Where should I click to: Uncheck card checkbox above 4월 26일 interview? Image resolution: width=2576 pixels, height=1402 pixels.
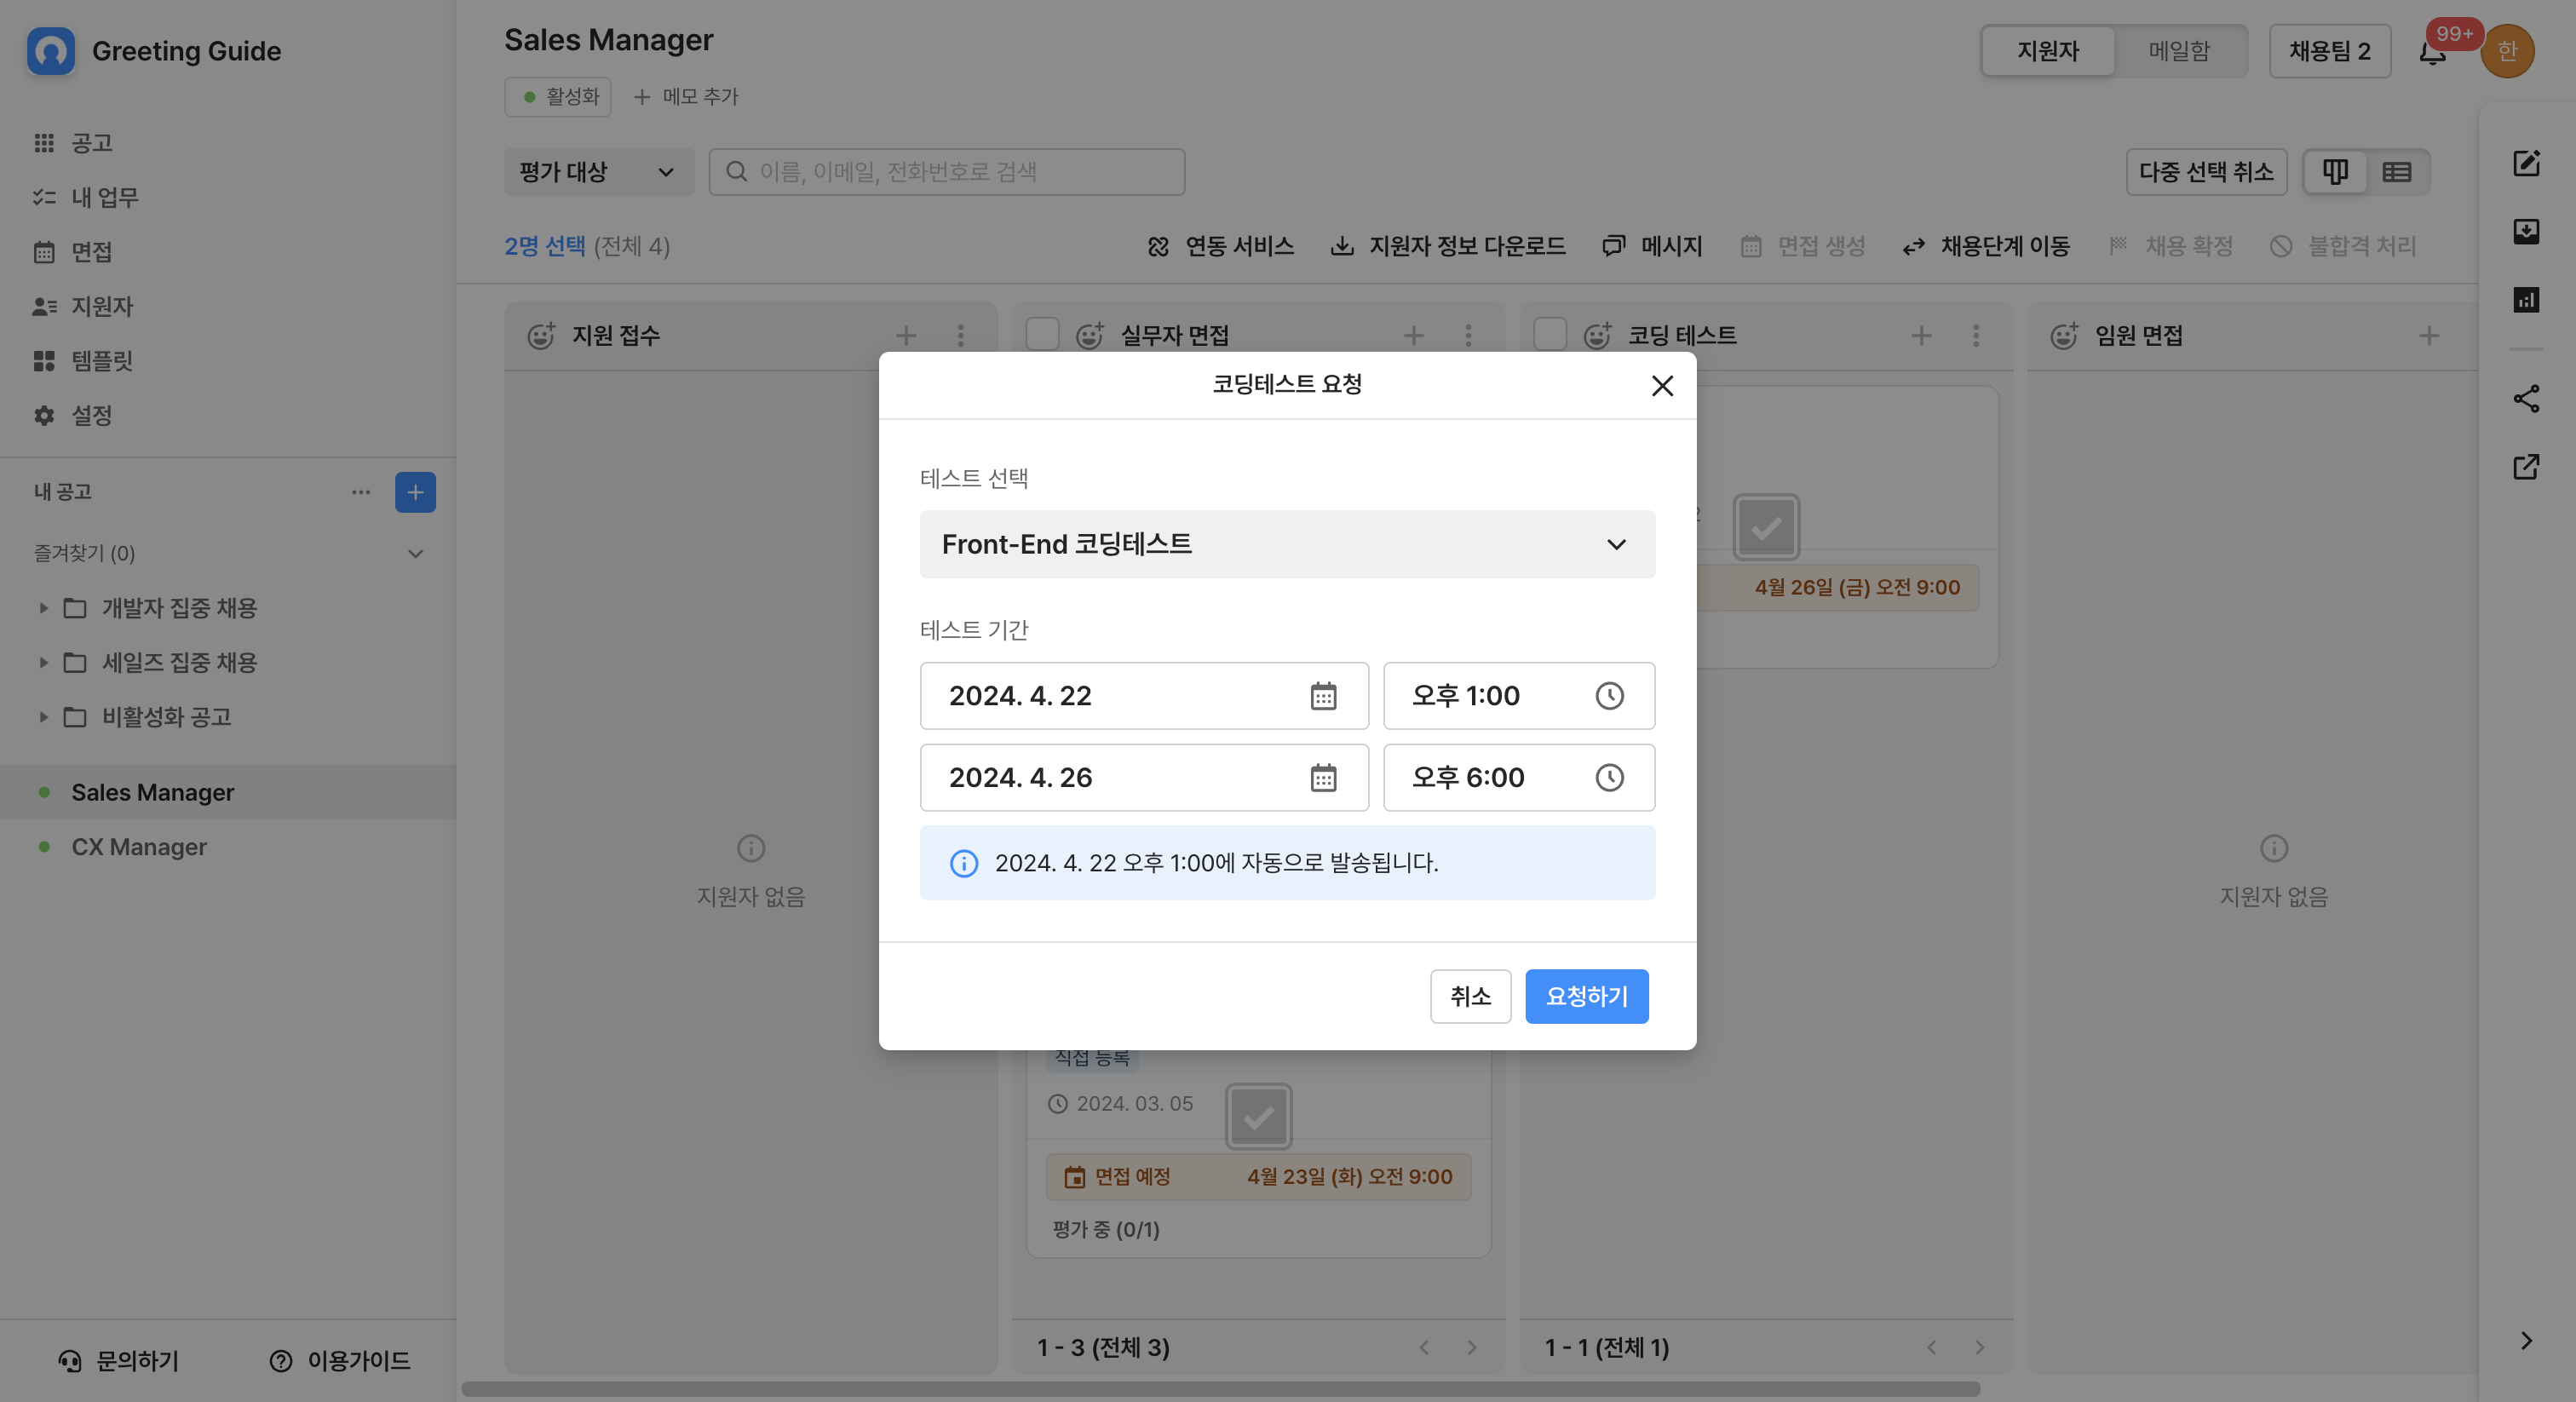coord(1766,527)
